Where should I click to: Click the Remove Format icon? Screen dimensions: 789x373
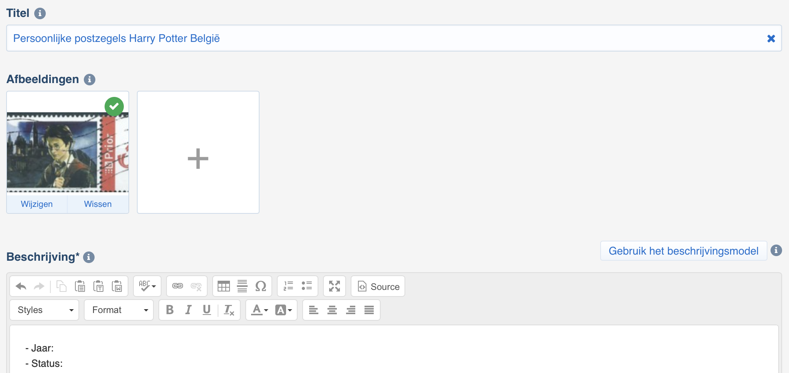pos(229,310)
